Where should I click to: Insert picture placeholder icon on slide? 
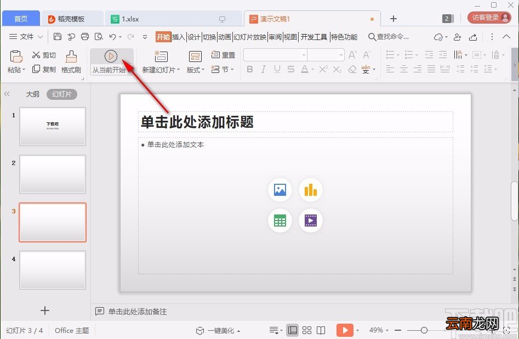tap(280, 190)
